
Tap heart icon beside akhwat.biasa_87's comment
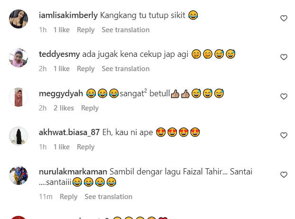click(284, 136)
